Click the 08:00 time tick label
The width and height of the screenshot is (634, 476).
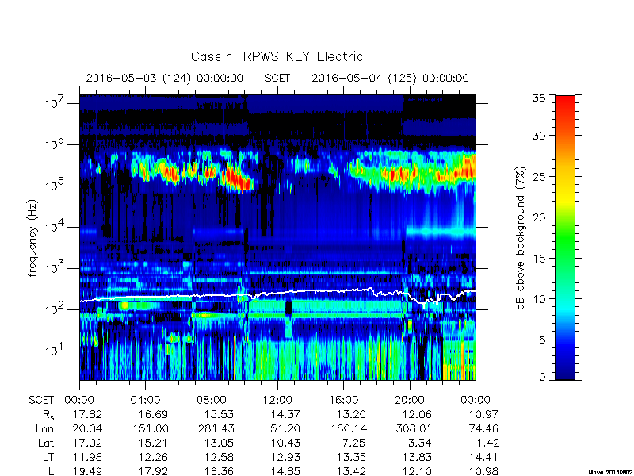[212, 400]
